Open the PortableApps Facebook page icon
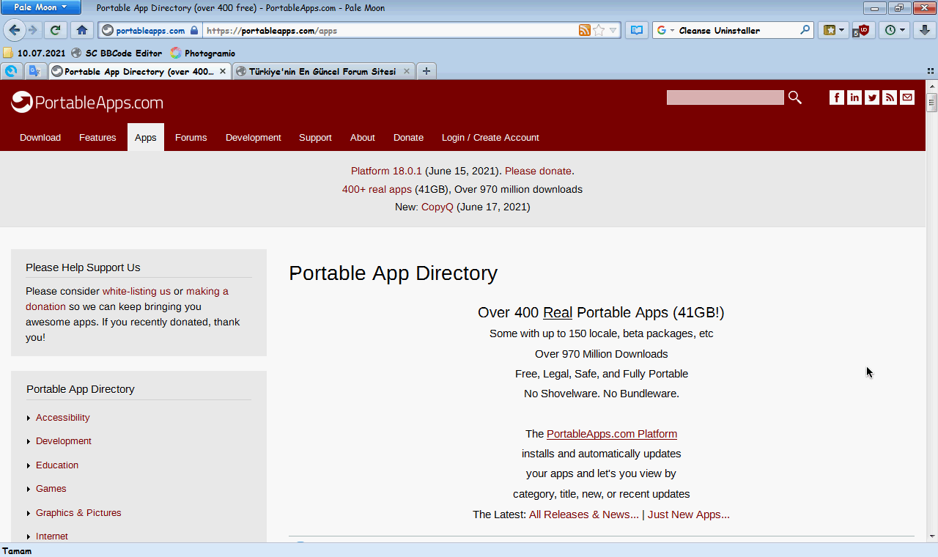938x557 pixels. pyautogui.click(x=837, y=97)
